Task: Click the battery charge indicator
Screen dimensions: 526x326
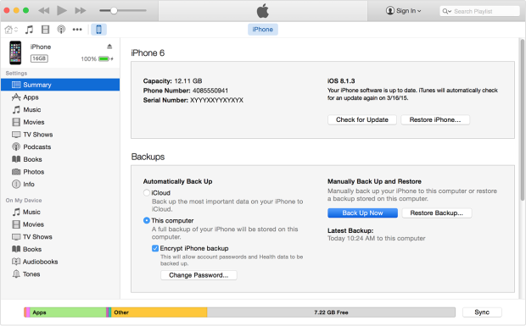Action: 106,59
